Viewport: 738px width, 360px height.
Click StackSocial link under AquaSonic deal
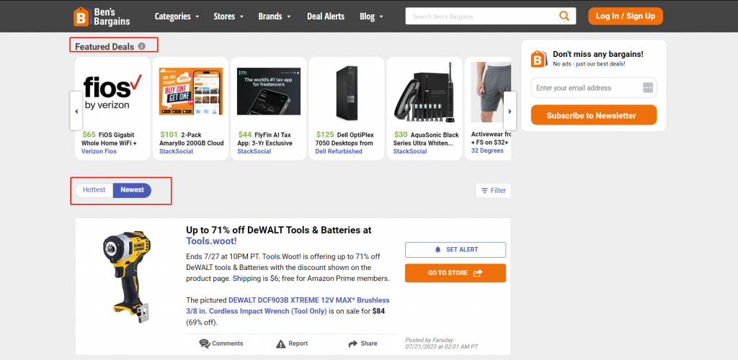coord(410,151)
